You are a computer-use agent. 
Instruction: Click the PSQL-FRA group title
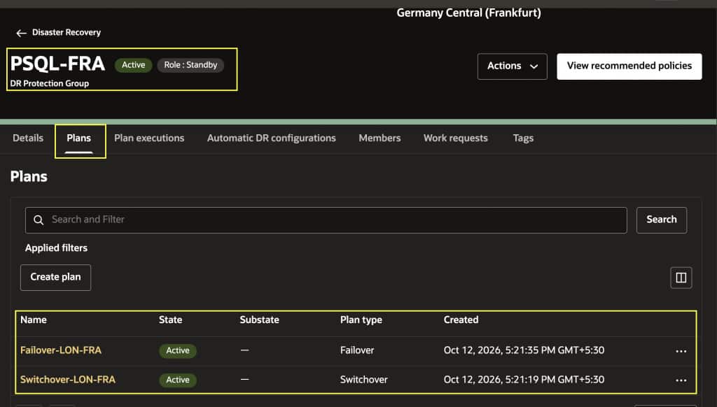click(57, 64)
